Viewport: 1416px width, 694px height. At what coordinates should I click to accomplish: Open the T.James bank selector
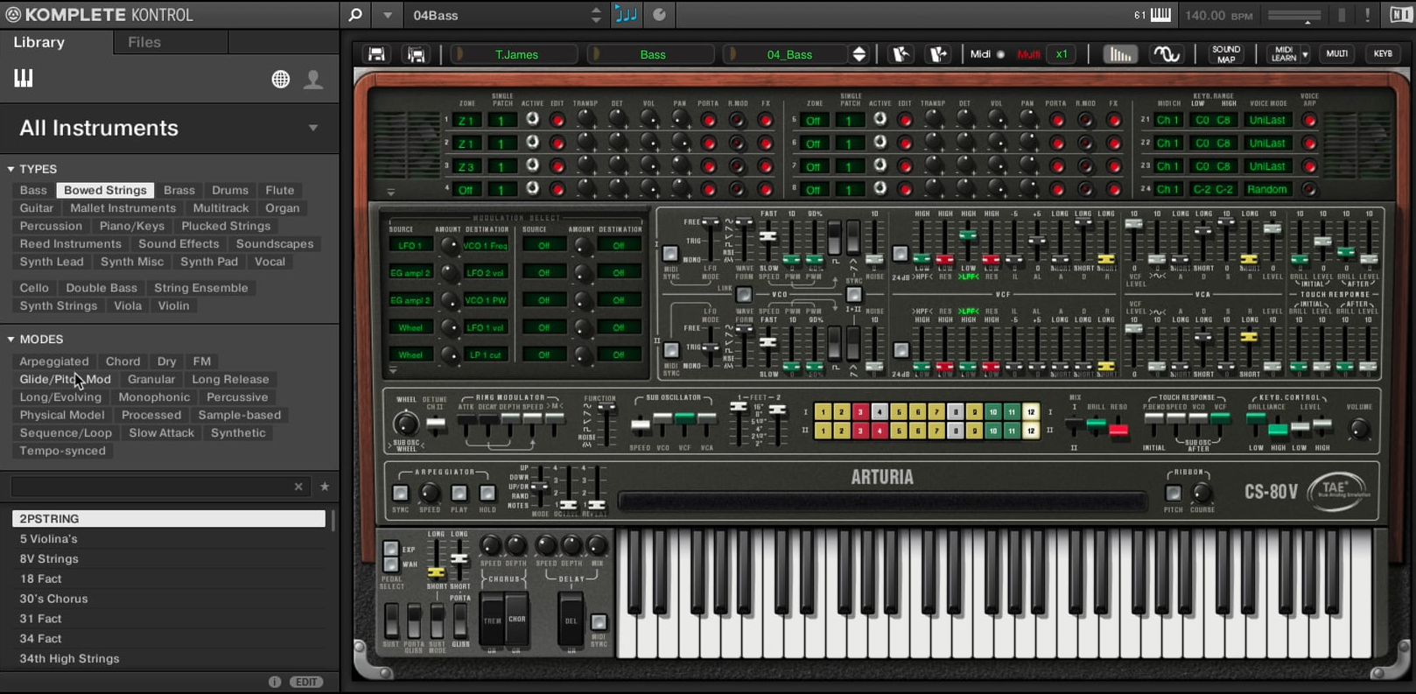[515, 54]
